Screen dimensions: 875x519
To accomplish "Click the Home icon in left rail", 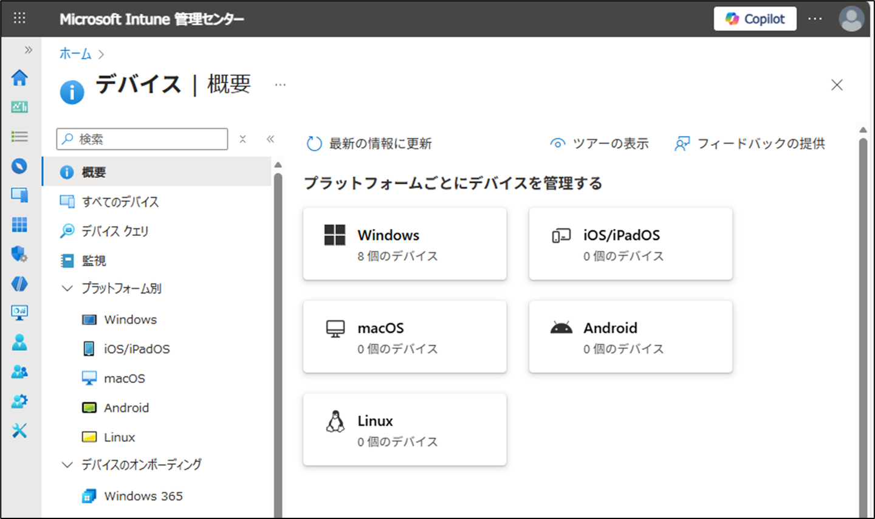I will pyautogui.click(x=19, y=78).
